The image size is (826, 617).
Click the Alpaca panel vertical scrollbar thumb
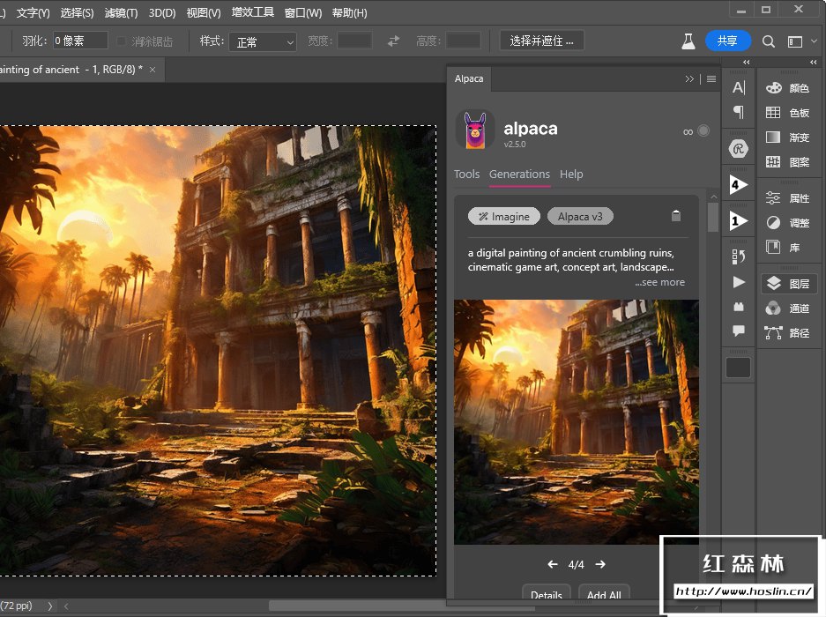[x=713, y=218]
